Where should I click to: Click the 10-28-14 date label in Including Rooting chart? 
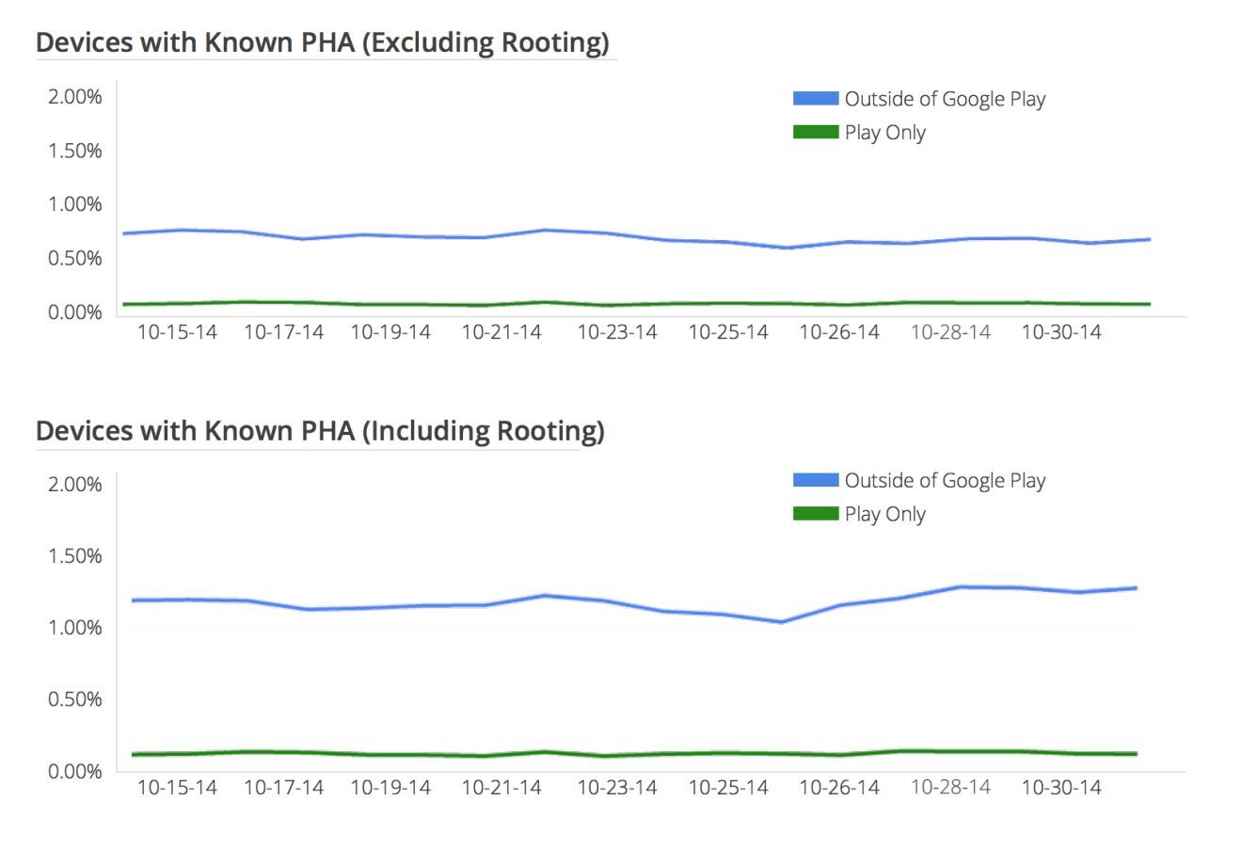pos(950,787)
